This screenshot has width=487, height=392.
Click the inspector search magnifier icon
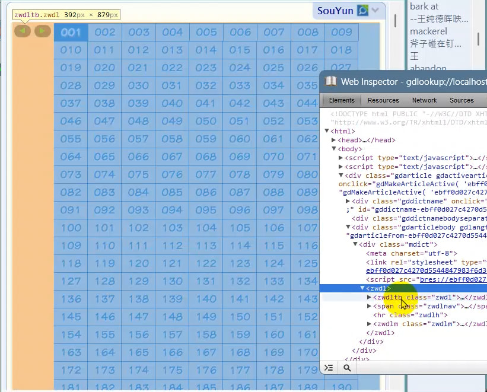pos(347,368)
